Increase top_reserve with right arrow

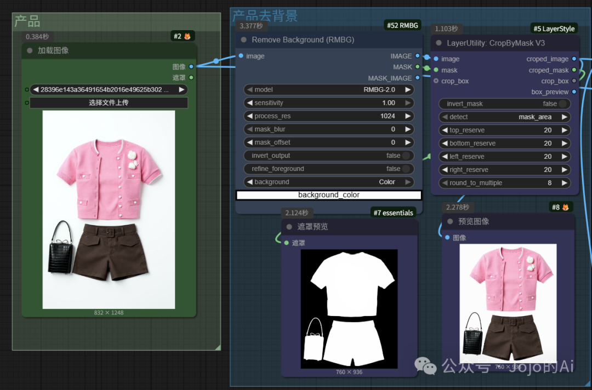tap(565, 130)
